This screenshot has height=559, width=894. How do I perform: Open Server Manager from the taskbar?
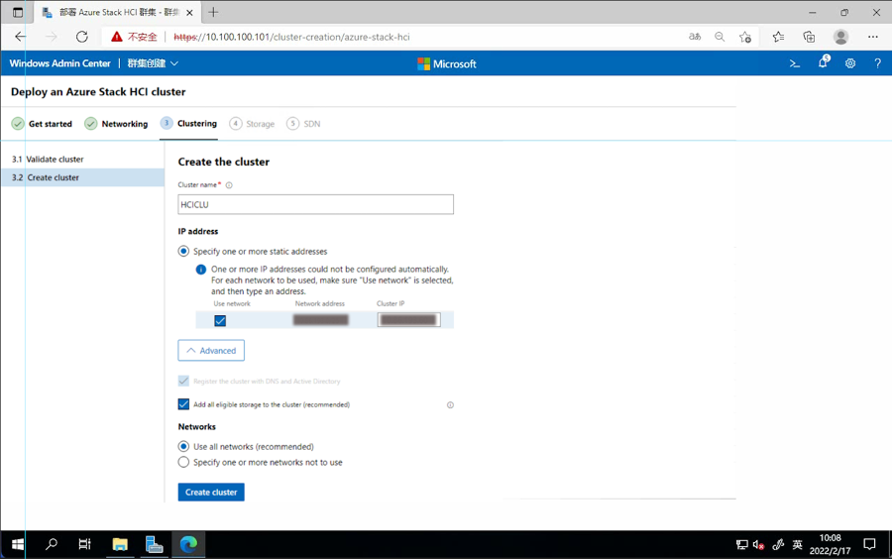pyautogui.click(x=154, y=544)
